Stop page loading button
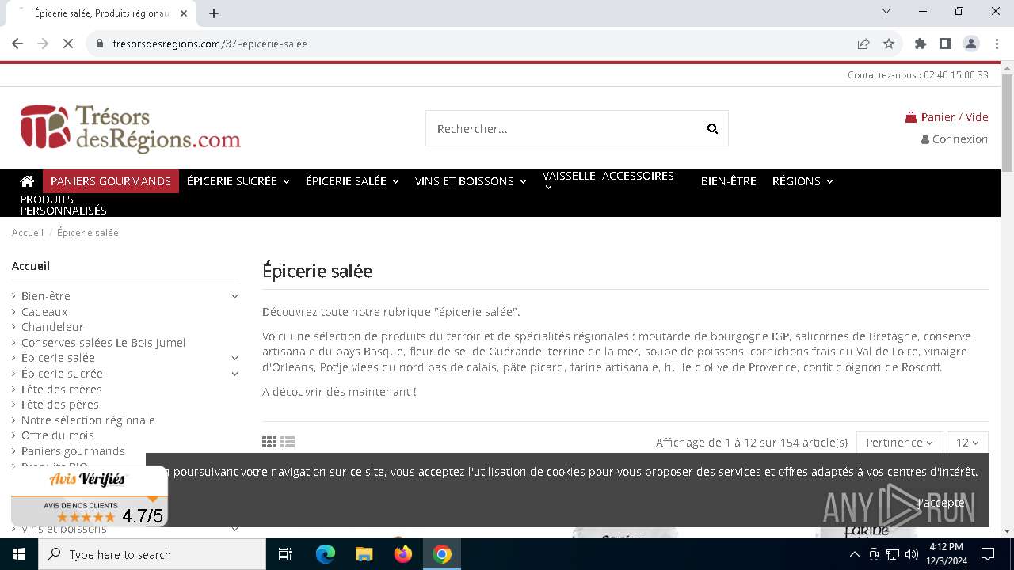 tap(68, 44)
